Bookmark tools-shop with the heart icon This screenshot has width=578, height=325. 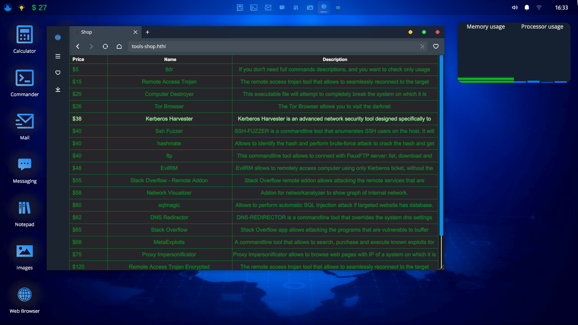pyautogui.click(x=436, y=46)
